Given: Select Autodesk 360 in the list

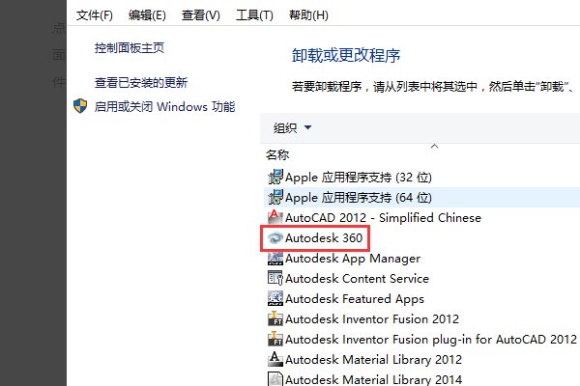Looking at the screenshot, I should coord(324,238).
